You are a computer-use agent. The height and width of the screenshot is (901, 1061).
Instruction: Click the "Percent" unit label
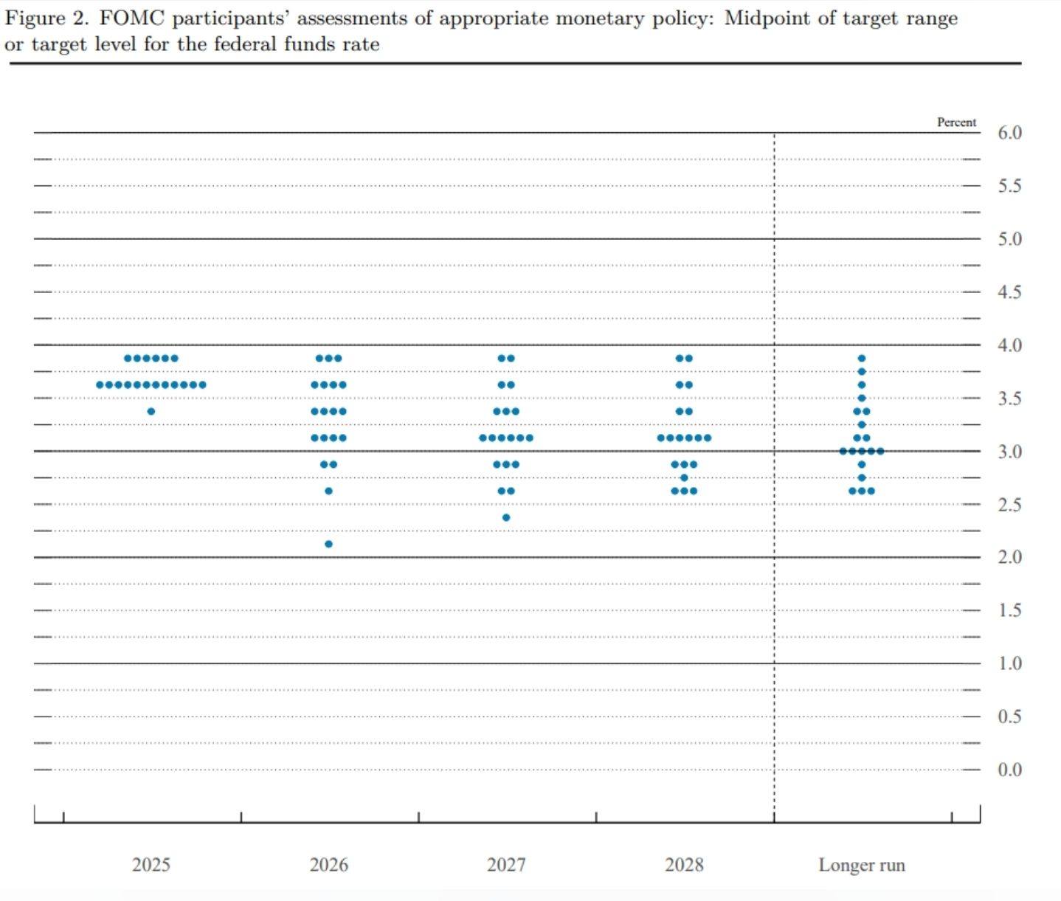tap(956, 122)
